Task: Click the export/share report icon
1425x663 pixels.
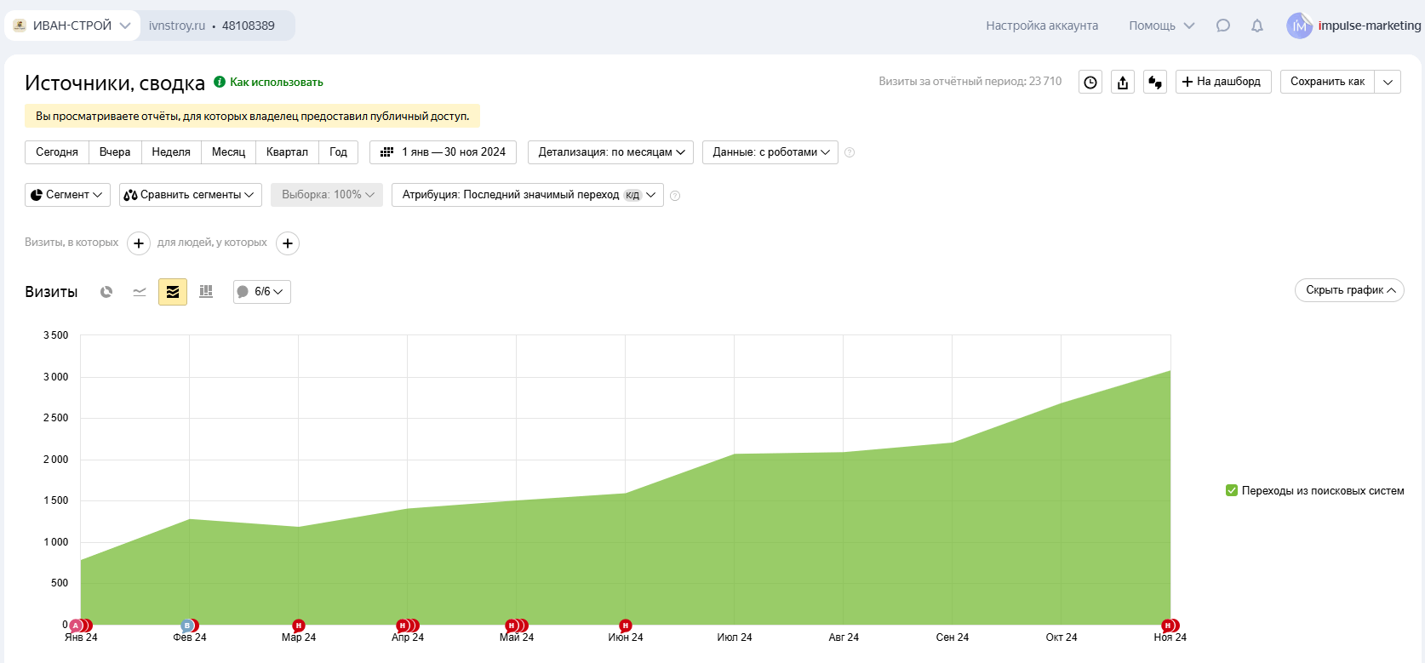Action: click(1123, 82)
